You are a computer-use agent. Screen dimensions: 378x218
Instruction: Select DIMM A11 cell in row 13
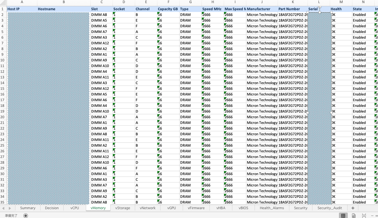click(101, 77)
